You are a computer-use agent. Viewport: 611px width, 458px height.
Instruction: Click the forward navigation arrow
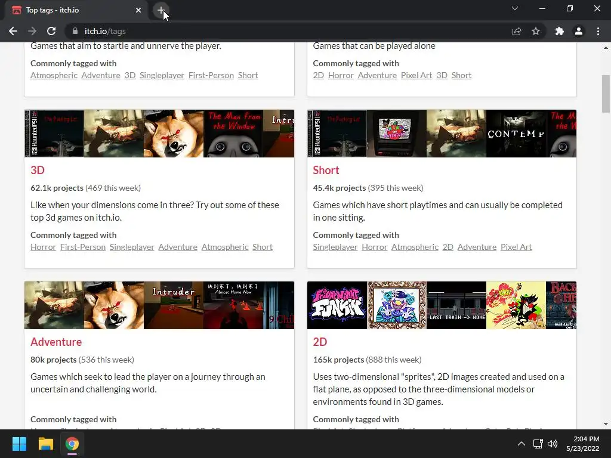[32, 31]
